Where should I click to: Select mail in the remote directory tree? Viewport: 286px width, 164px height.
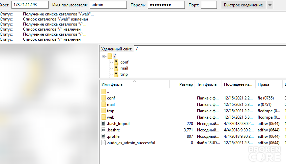click(124, 68)
